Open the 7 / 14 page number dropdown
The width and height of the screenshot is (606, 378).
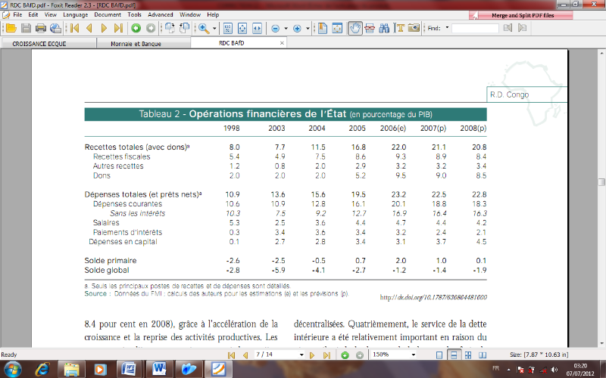click(x=301, y=355)
